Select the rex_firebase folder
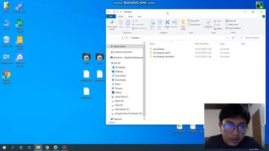269x151 pixels. (158, 49)
